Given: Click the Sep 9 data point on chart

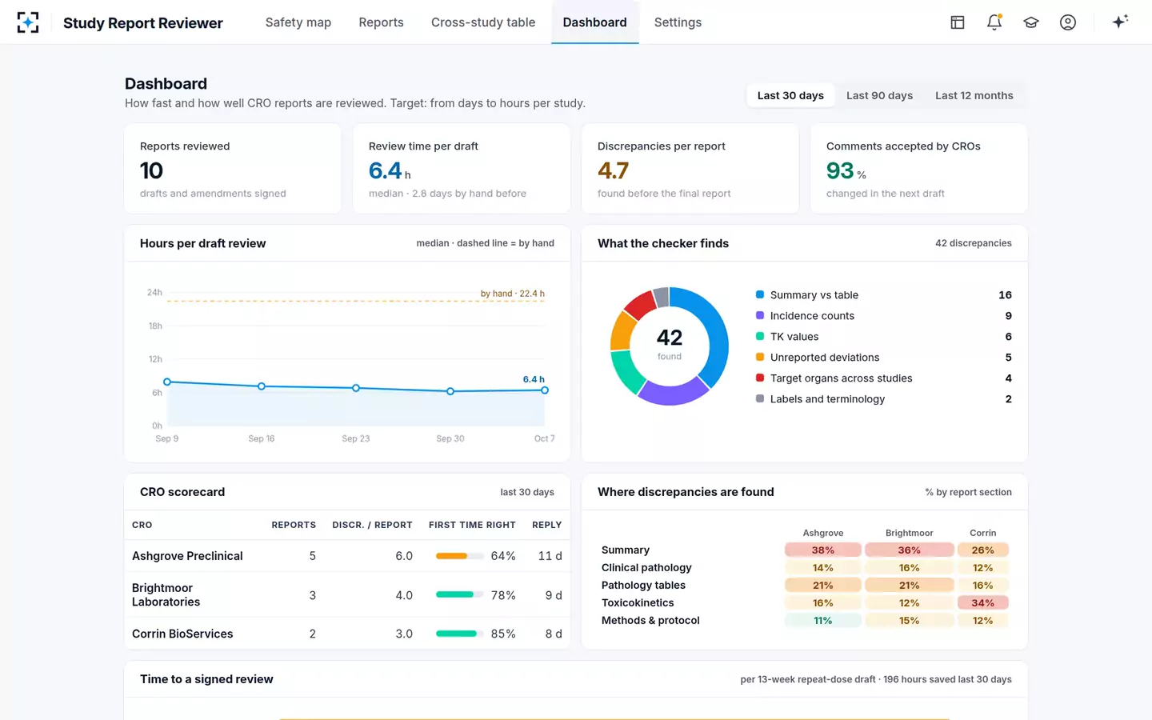Looking at the screenshot, I should (167, 382).
